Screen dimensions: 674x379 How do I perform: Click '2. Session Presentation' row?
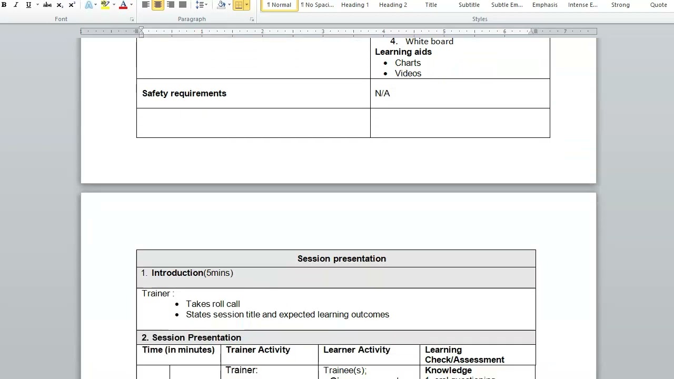[x=336, y=337]
